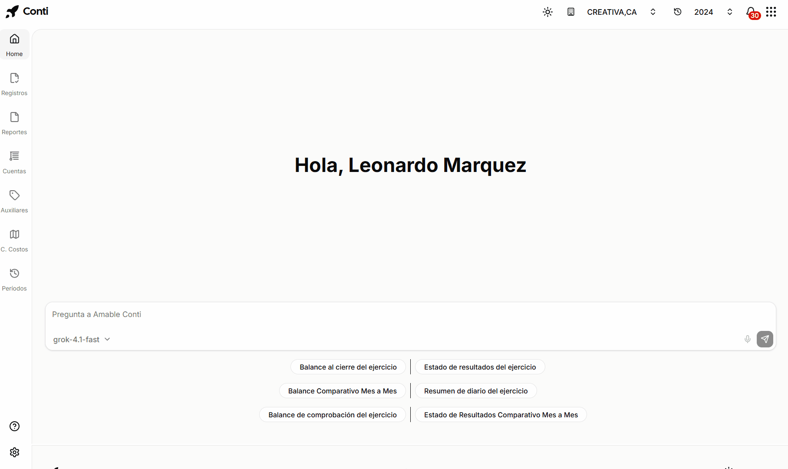Click Estado de Resultados Comparativo Mes a Mes
The height and width of the screenshot is (469, 788).
(x=501, y=415)
